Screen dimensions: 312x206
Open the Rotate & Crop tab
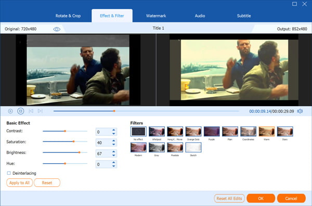pos(68,16)
